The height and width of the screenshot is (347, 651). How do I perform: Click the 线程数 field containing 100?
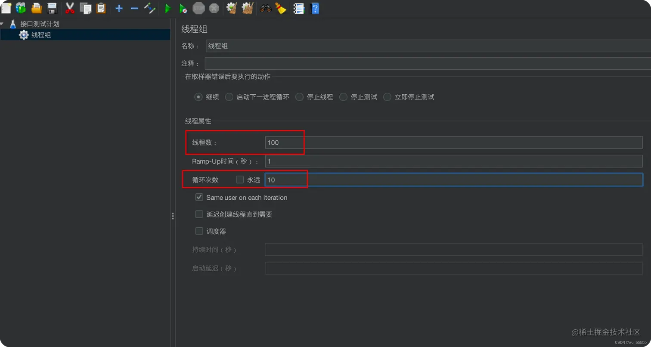(454, 143)
